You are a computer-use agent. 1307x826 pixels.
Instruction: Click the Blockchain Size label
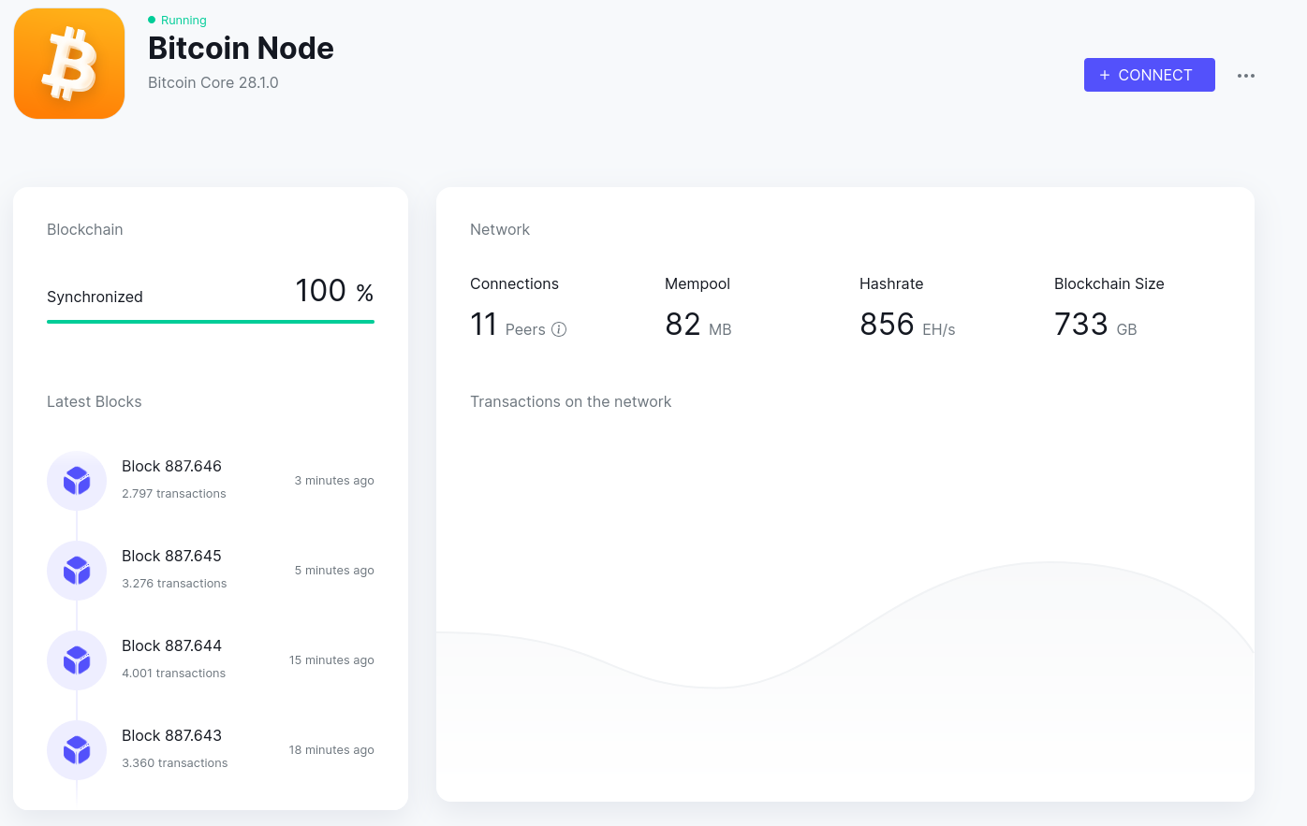click(1109, 283)
